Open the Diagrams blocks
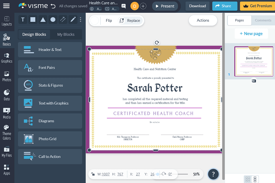 coord(50,121)
